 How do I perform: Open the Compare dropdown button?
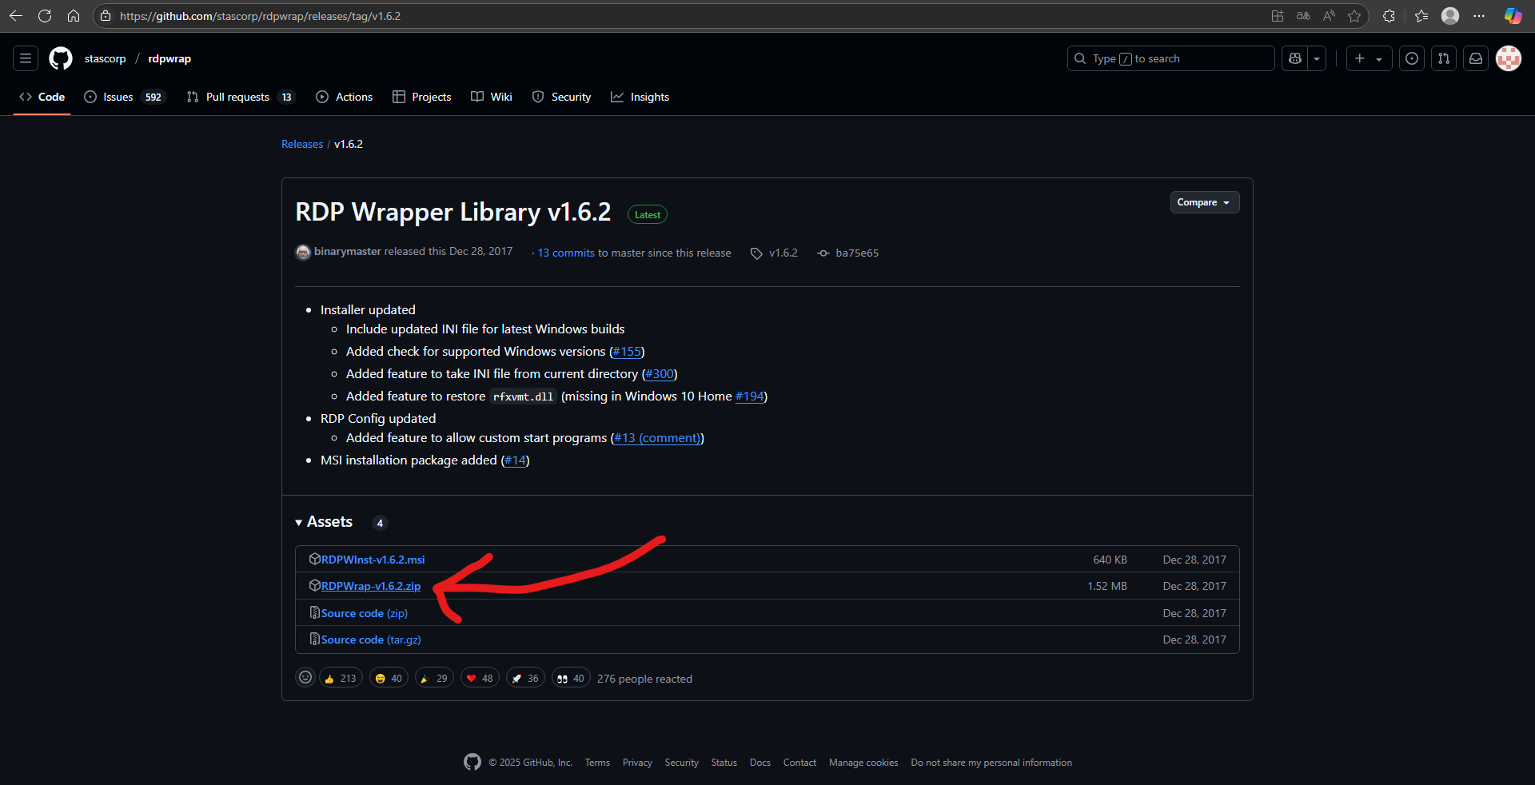[x=1205, y=202]
